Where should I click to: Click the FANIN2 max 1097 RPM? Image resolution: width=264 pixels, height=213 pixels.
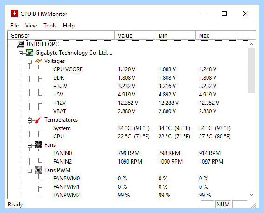[211, 162]
